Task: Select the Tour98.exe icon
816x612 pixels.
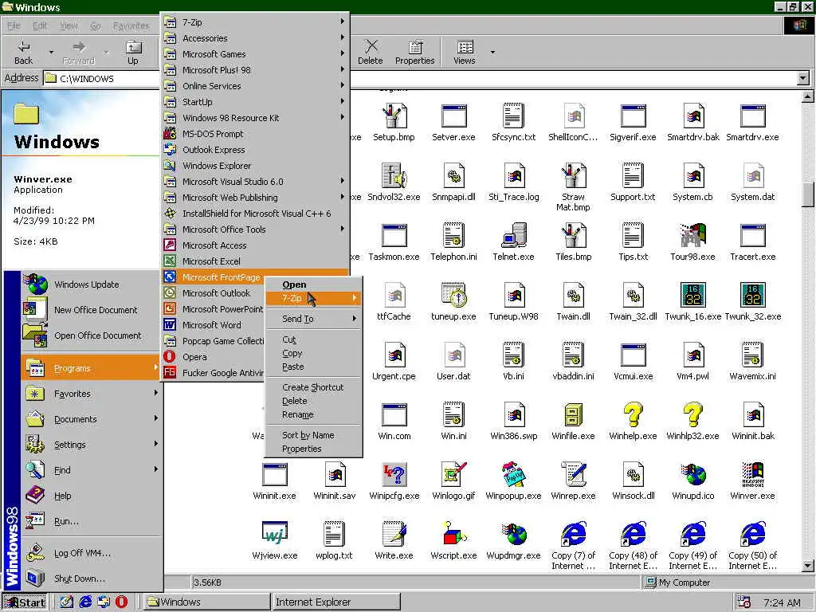Action: point(692,235)
